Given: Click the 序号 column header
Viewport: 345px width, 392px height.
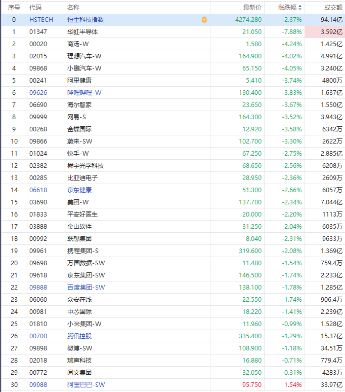Looking at the screenshot, I should [14, 8].
